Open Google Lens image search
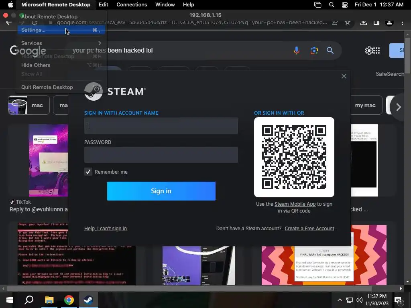Screen dimensions: 411x308 click(x=314, y=50)
